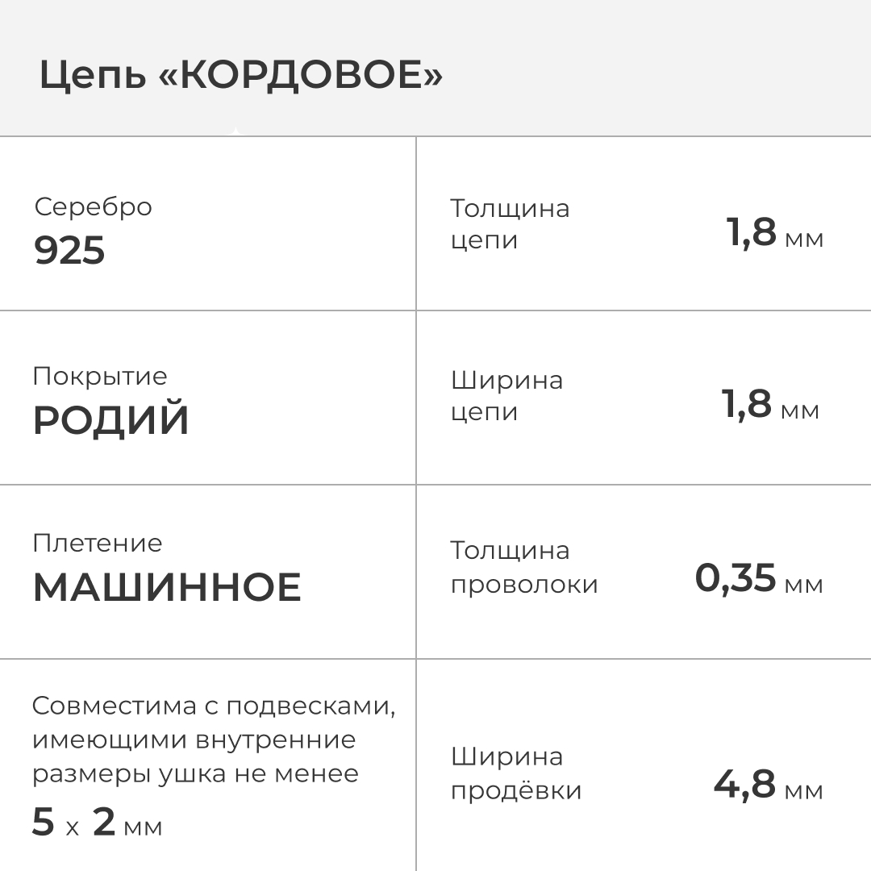Screen dimensions: 871x871
Task: Select the "Плетение" label
Action: tap(97, 543)
